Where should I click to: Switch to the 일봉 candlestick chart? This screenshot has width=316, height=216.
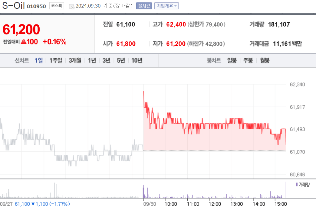coord(232,60)
